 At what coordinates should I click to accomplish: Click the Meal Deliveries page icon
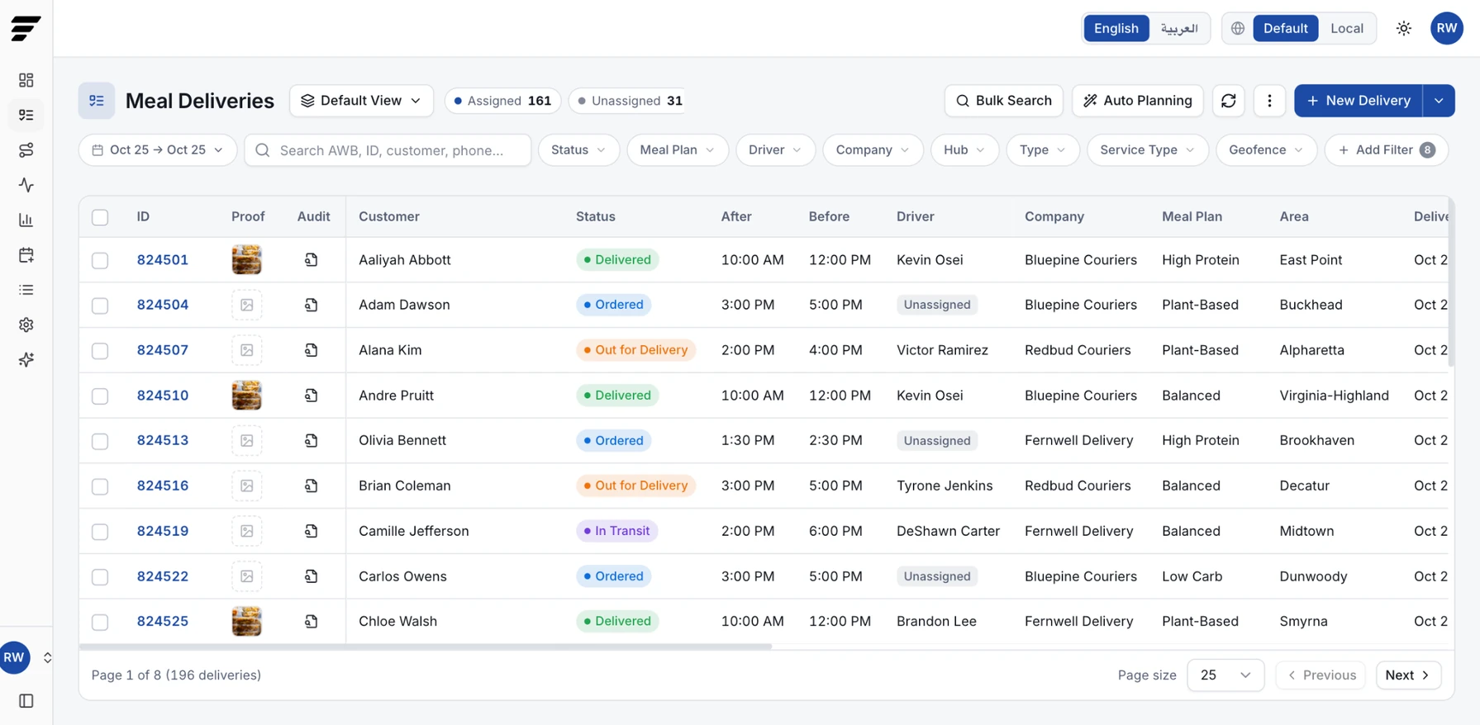[97, 101]
